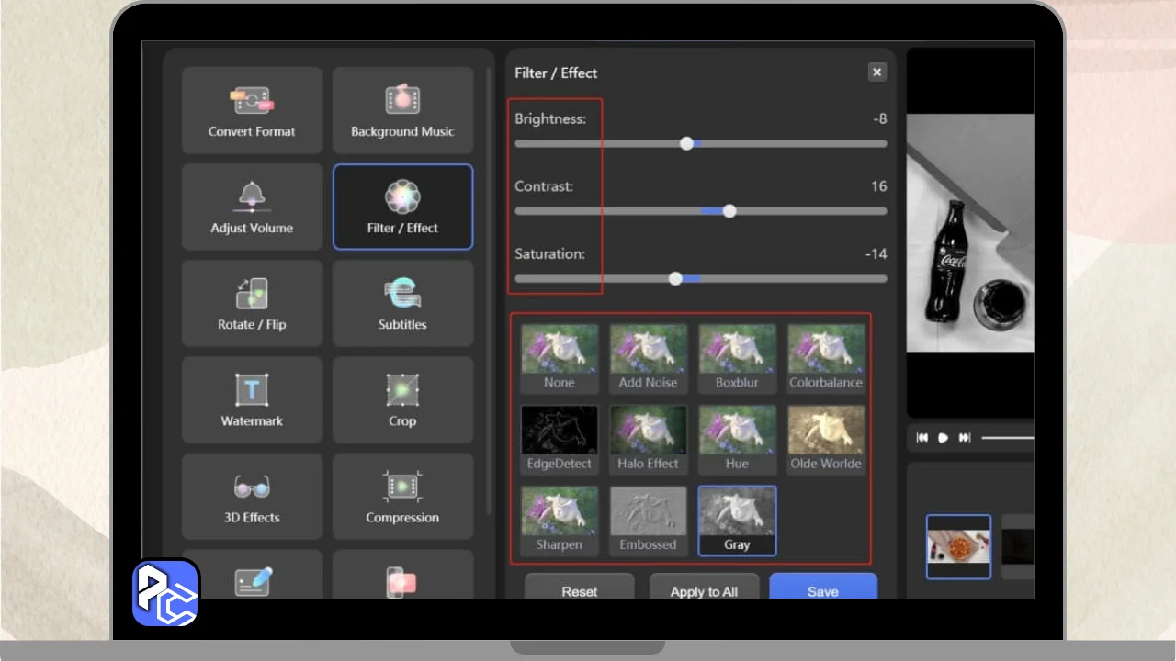Save the filter settings
The width and height of the screenshot is (1176, 661).
pyautogui.click(x=822, y=589)
